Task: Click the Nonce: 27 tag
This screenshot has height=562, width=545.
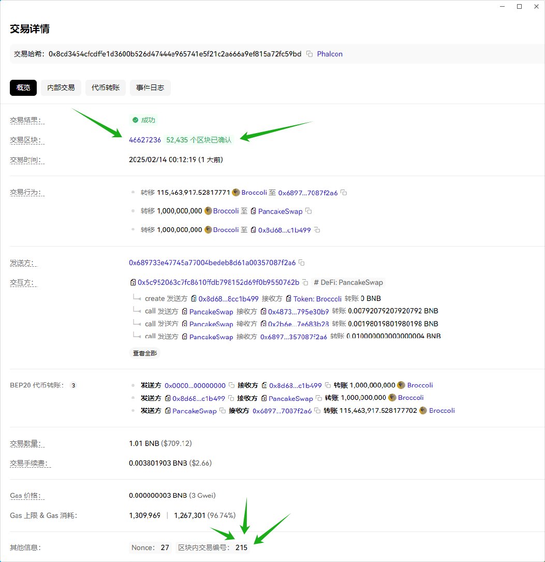Action: click(150, 547)
